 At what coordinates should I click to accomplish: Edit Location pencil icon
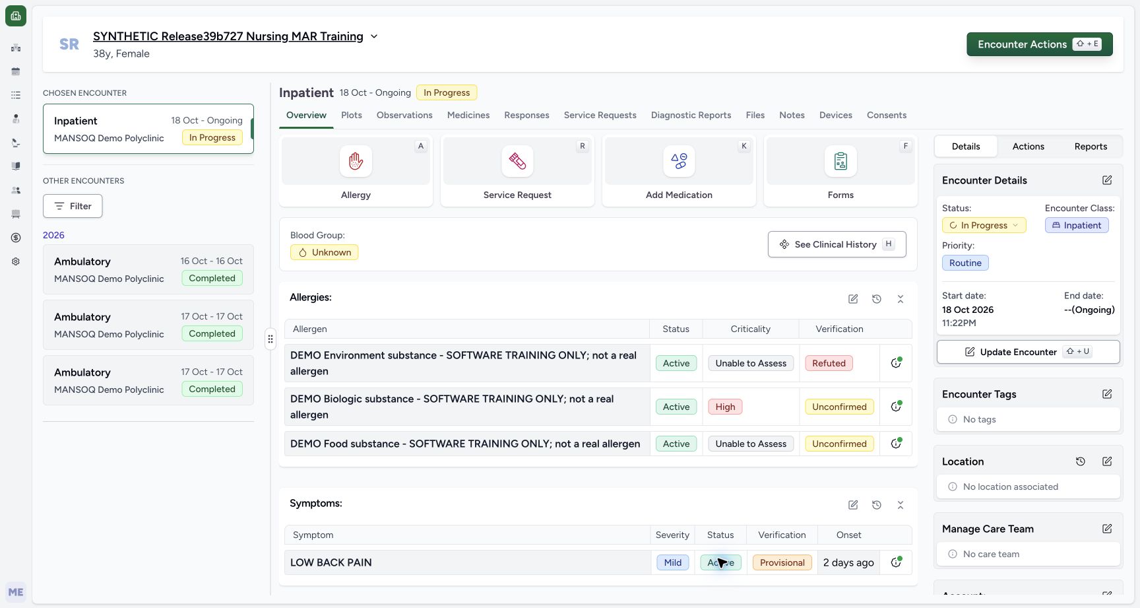(1107, 461)
